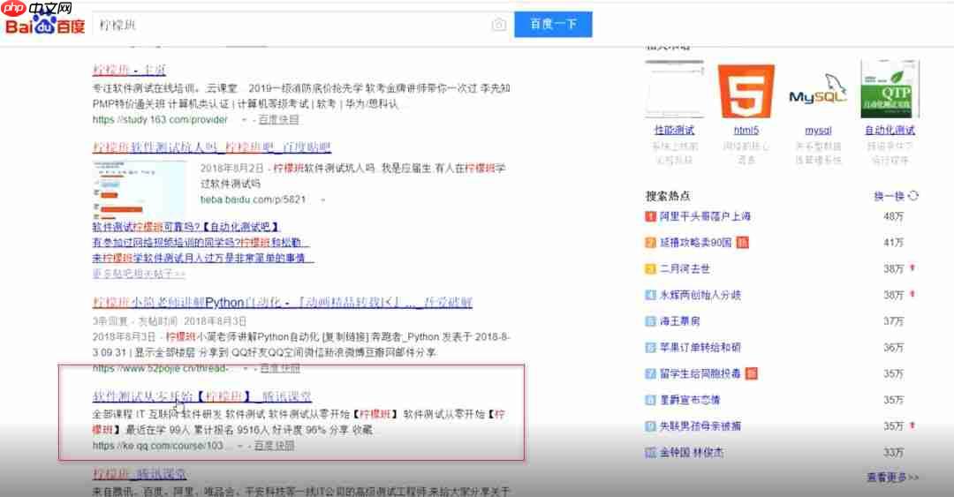Click 查看更多>> under hot searches
This screenshot has width=954, height=497.
click(892, 478)
